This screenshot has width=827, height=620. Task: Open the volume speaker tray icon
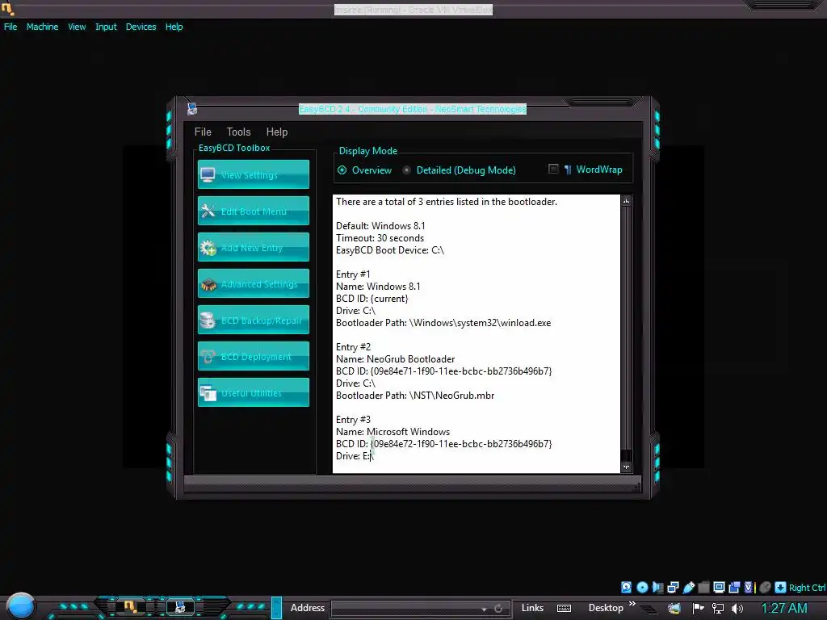tap(737, 608)
